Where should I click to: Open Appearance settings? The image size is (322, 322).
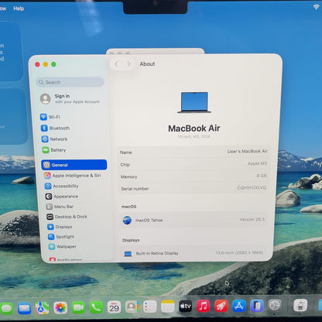62,197
